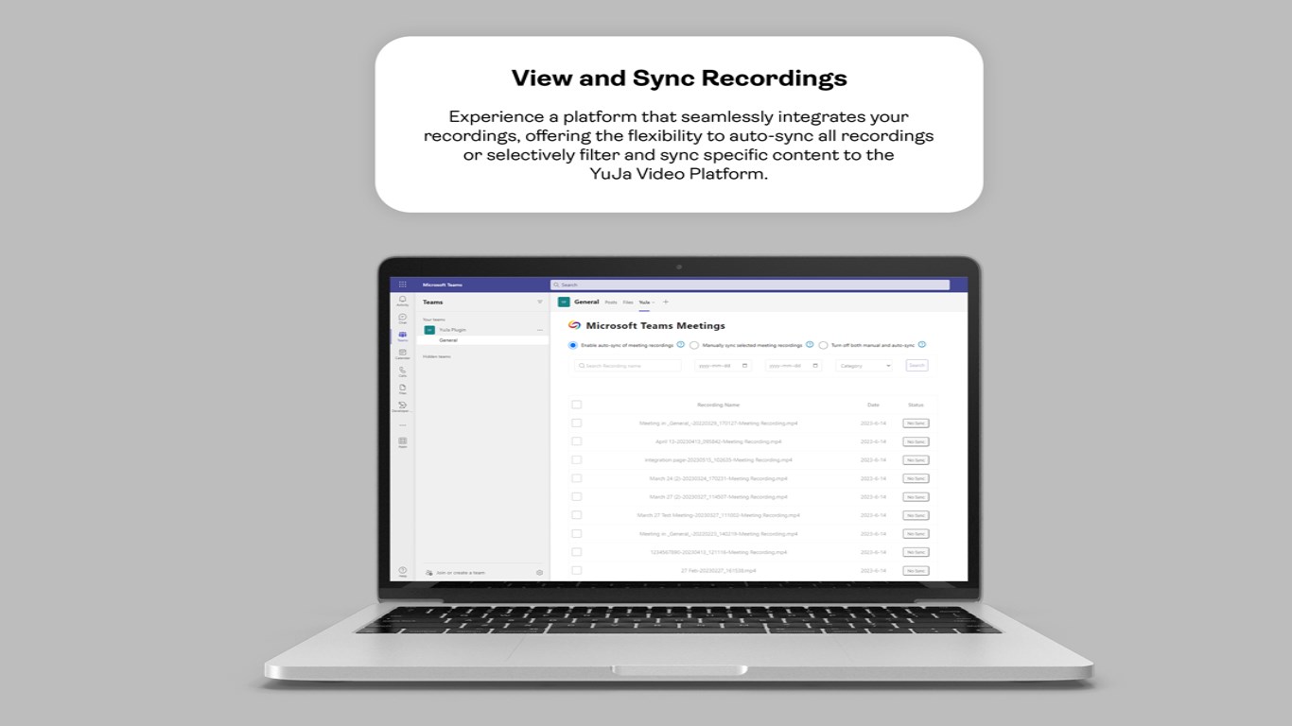The image size is (1292, 726).
Task: Open manage teams gear icon
Action: pos(539,573)
